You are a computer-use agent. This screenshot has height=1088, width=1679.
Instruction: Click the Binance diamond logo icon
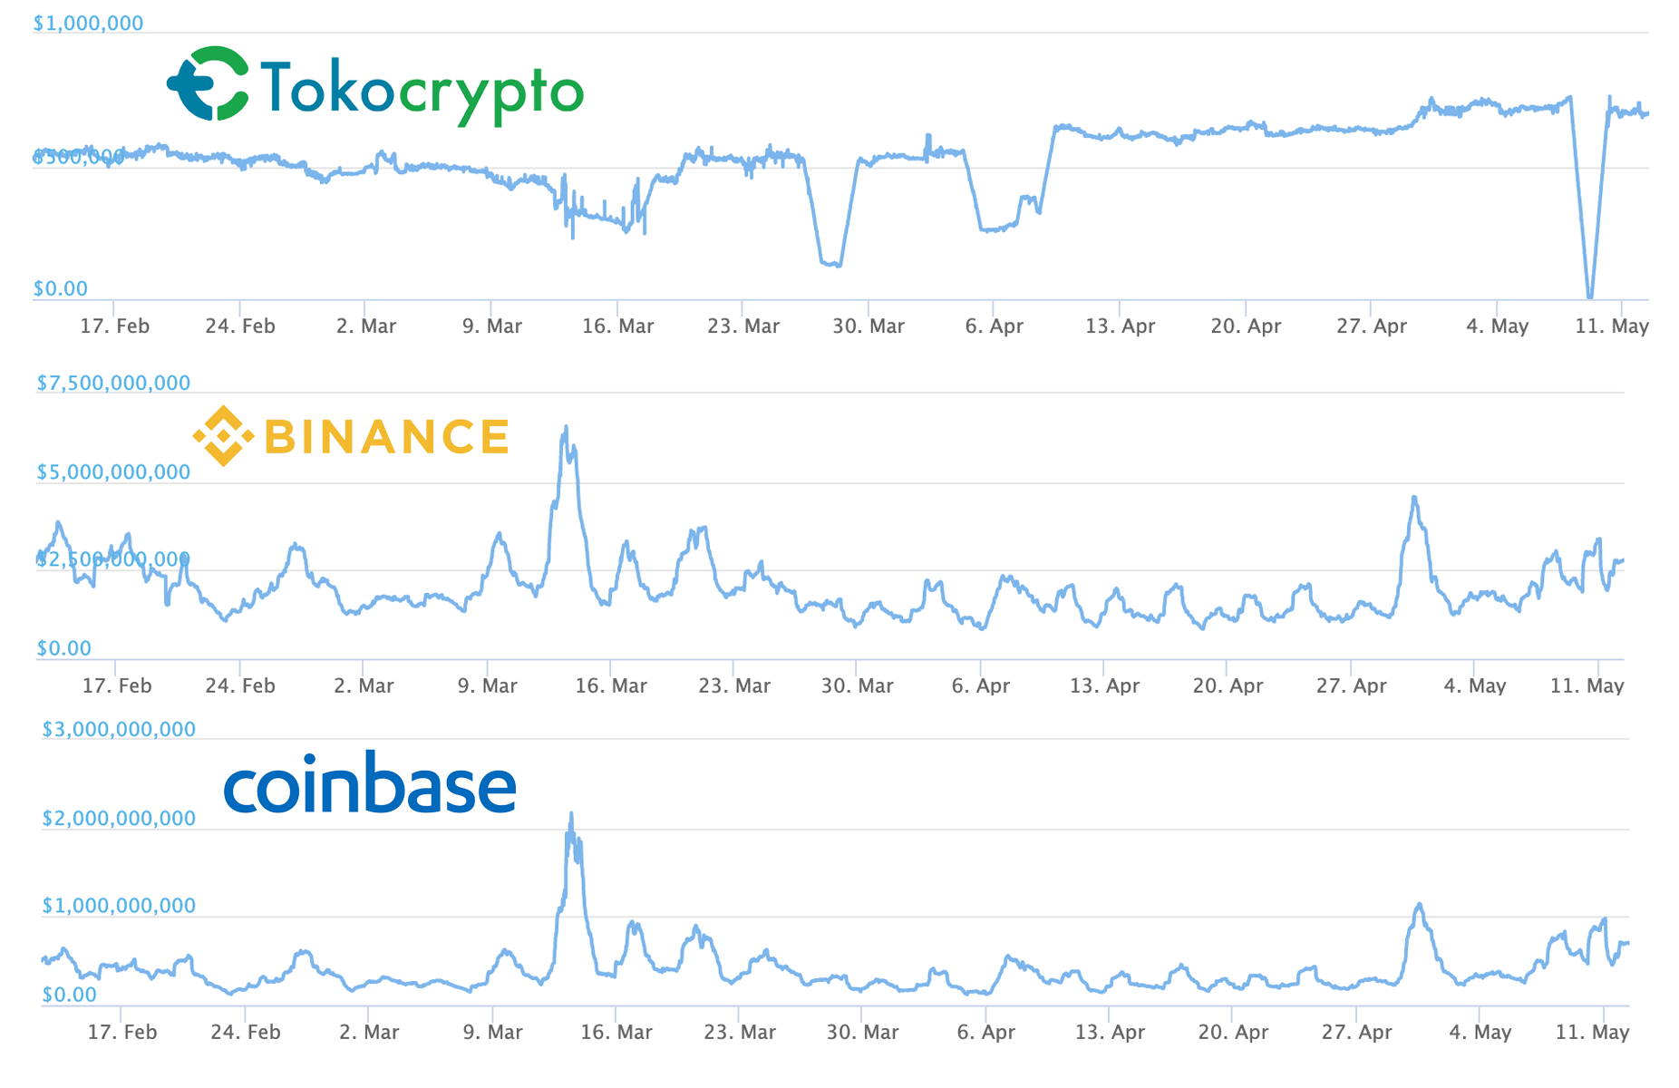223,436
